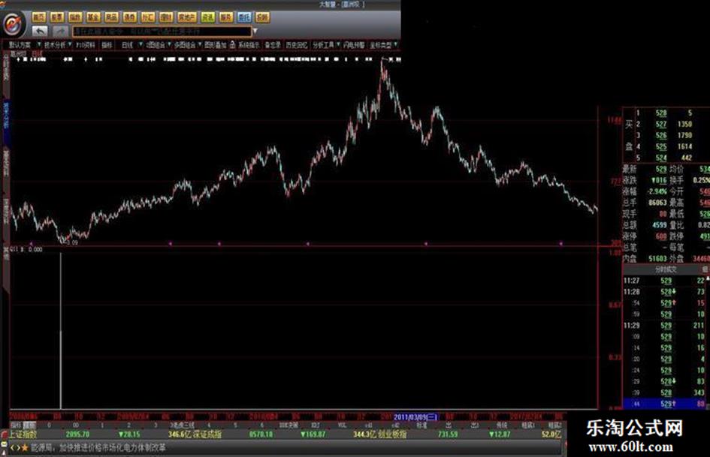The width and height of the screenshot is (710, 457).
Task: Click the 分时成交 panel header
Action: click(666, 269)
